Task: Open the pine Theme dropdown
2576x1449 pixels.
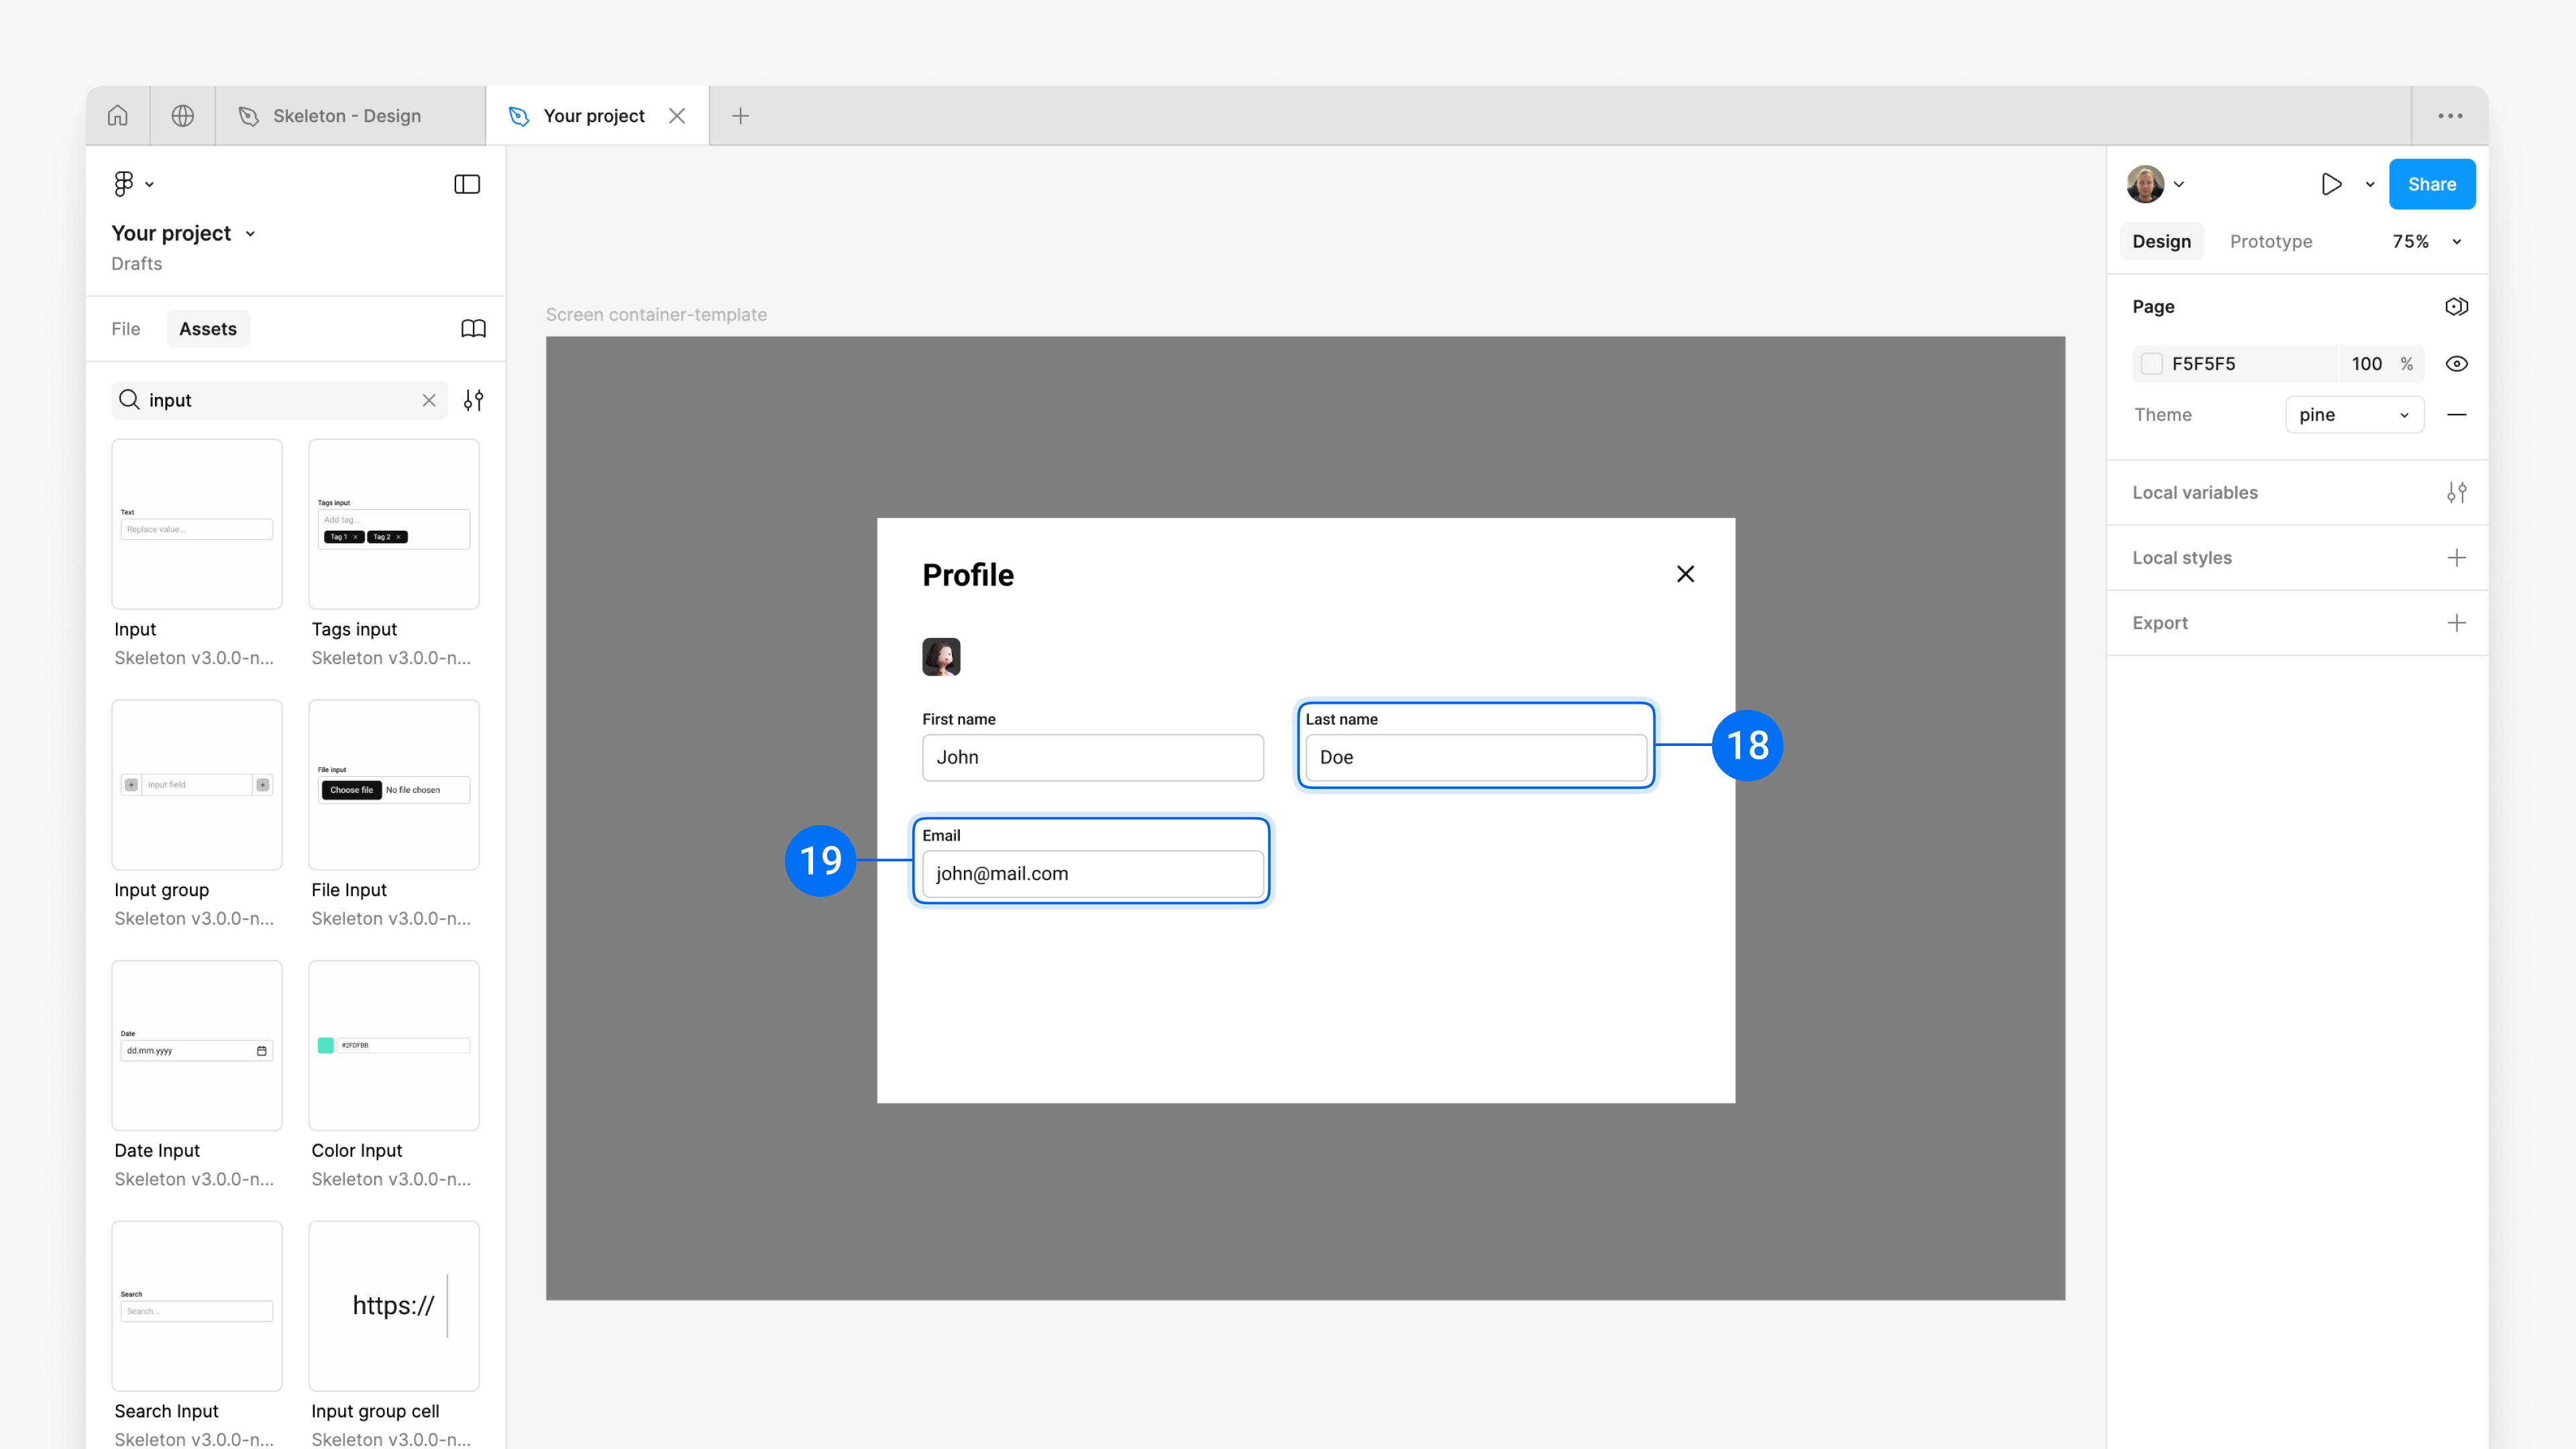Action: (x=2354, y=415)
